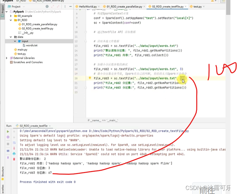This screenshot has width=237, height=194.
Task: Click the gray stop process icon
Action: pos(8,144)
